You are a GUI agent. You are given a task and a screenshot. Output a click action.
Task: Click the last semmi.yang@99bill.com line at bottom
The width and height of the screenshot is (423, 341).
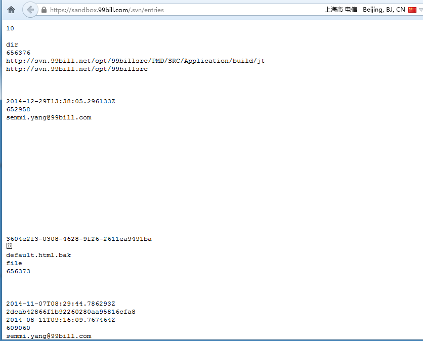tap(49, 336)
